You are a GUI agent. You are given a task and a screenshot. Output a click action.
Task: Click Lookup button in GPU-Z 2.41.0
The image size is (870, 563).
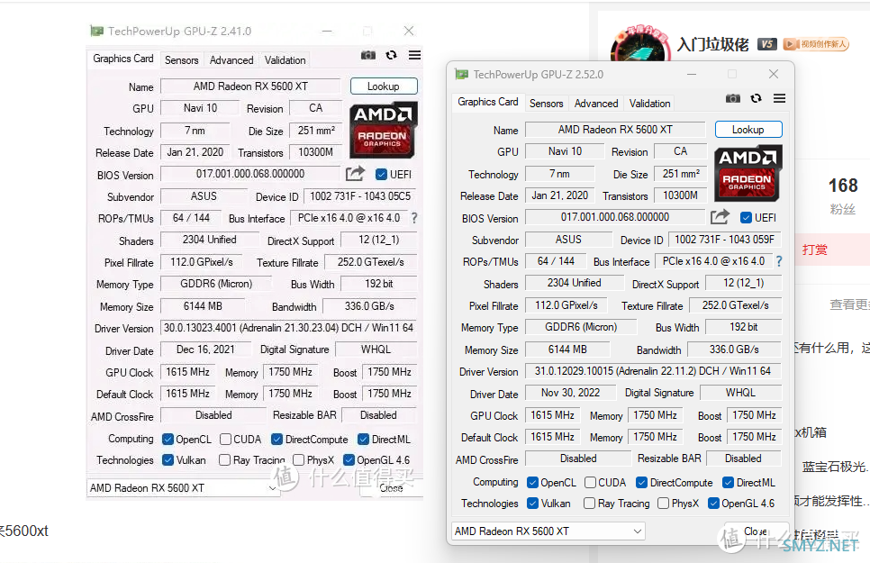(x=384, y=86)
